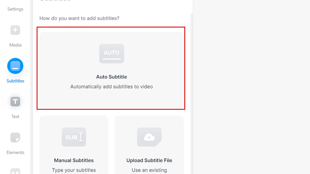
Task: Click the Subtitles label in sidebar
Action: click(15, 81)
